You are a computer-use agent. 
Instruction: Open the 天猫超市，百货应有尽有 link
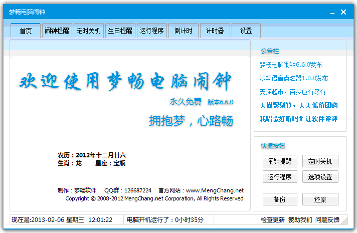point(292,92)
